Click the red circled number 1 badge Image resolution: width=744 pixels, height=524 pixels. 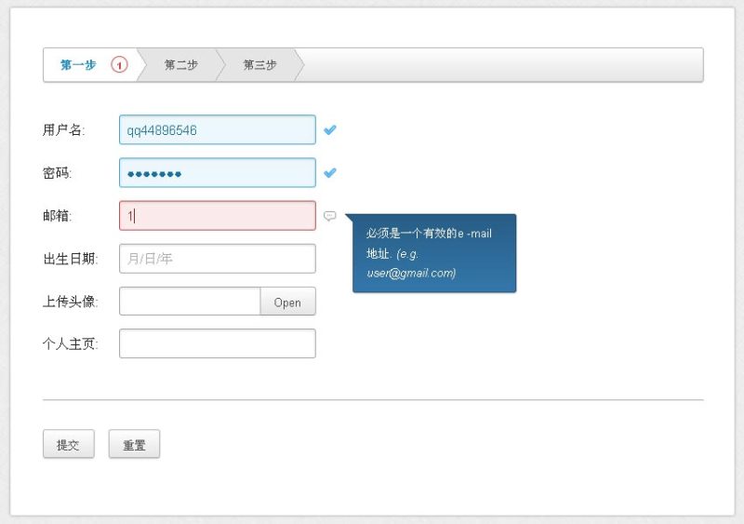[x=119, y=65]
